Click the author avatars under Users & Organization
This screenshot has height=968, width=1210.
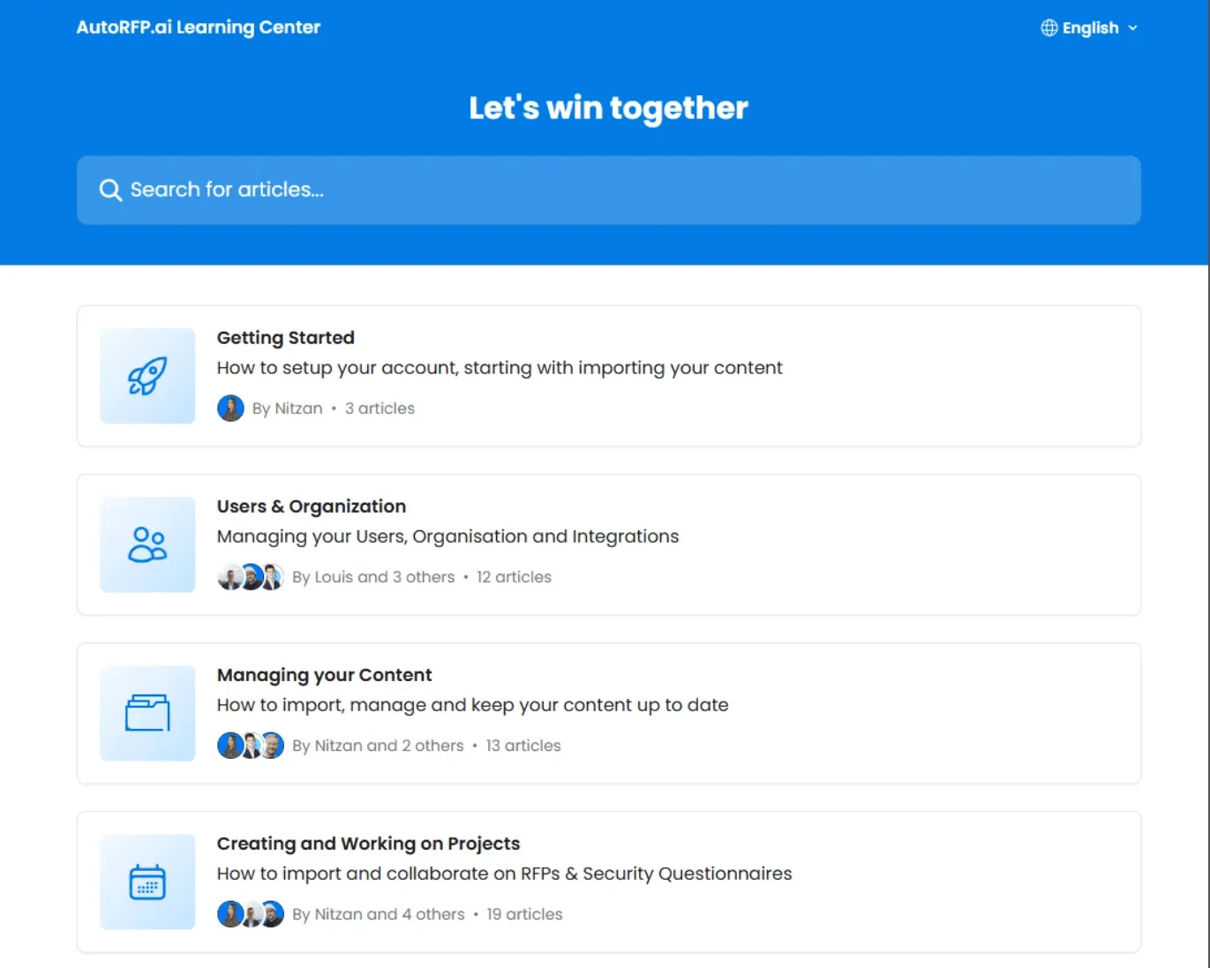(x=251, y=577)
